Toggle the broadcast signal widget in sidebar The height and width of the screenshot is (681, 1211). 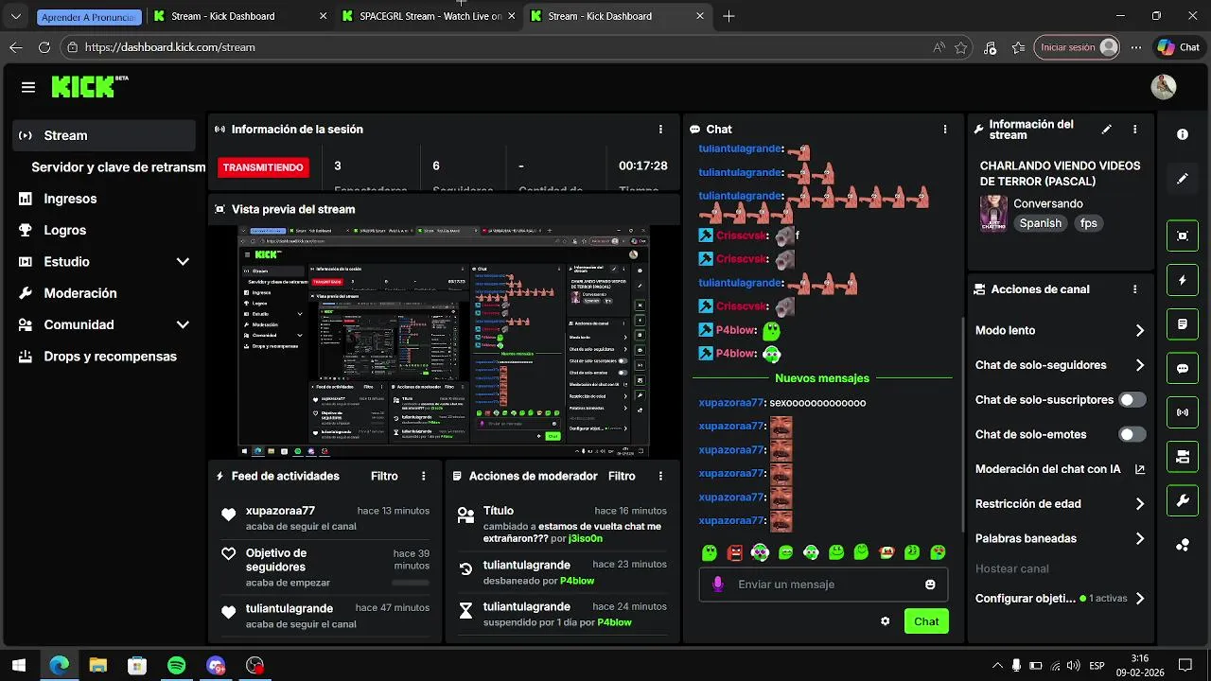click(1183, 412)
